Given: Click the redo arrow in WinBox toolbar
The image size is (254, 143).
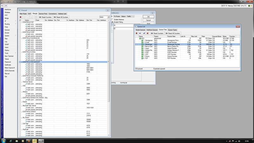Looking at the screenshot, I should click(x=6, y=6).
